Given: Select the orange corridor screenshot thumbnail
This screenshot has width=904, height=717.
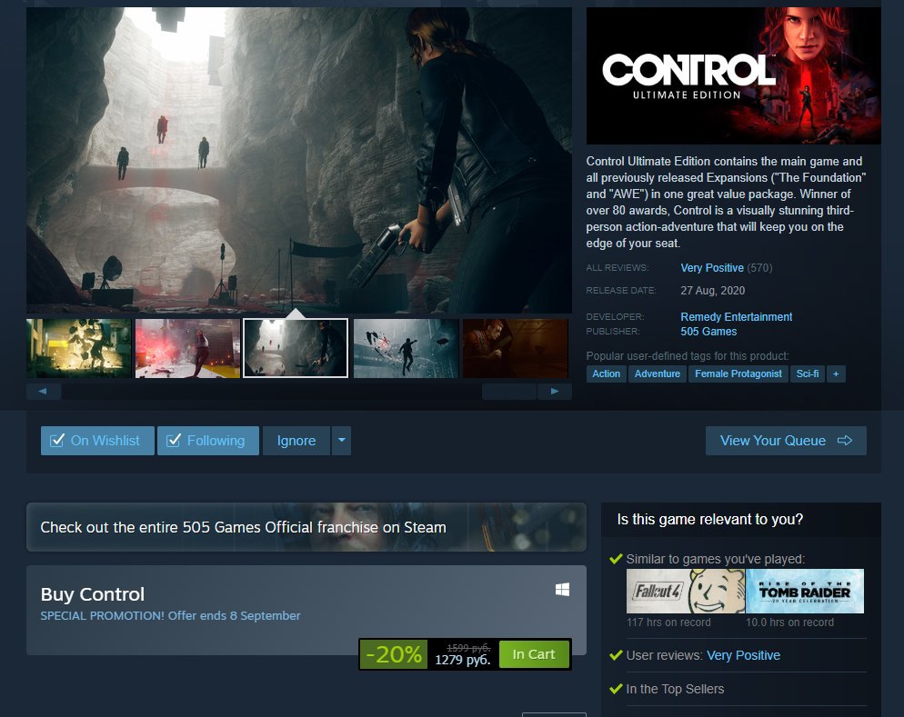Looking at the screenshot, I should [x=516, y=348].
